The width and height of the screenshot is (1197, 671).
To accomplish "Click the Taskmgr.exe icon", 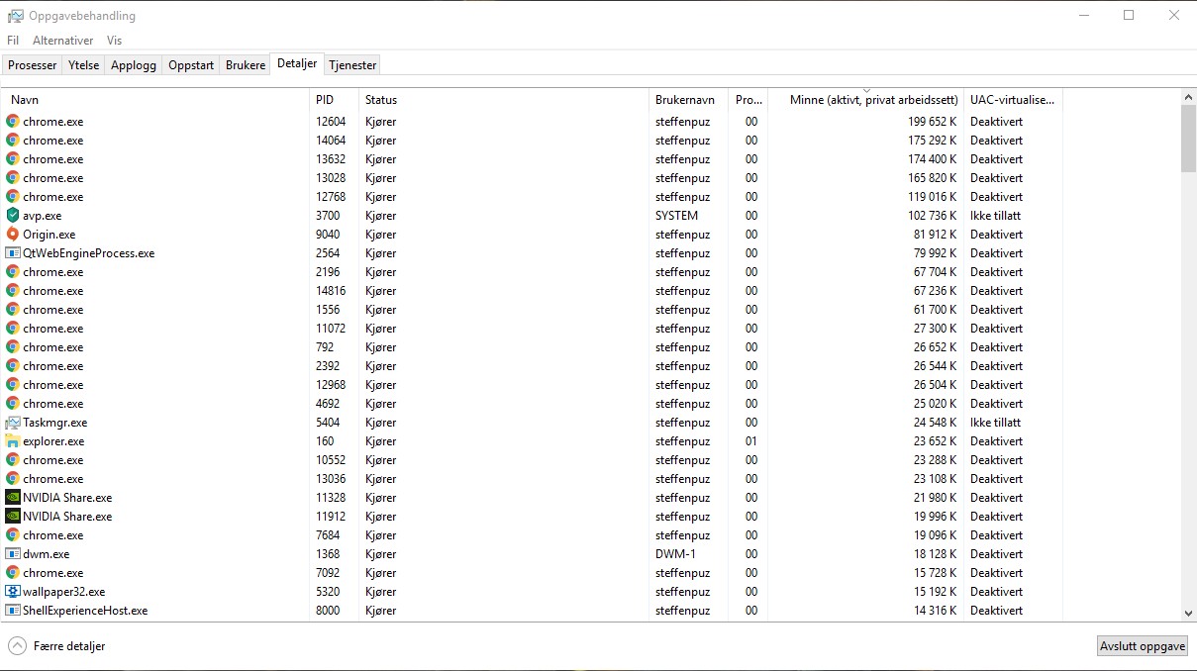I will coord(13,422).
